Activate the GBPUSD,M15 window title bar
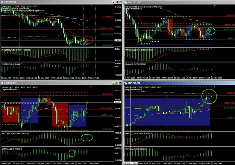The width and height of the screenshot is (235, 165). coord(179,2)
